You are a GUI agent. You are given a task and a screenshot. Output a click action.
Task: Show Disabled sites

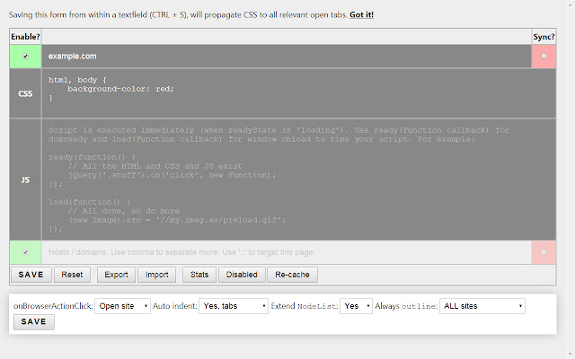(x=242, y=275)
